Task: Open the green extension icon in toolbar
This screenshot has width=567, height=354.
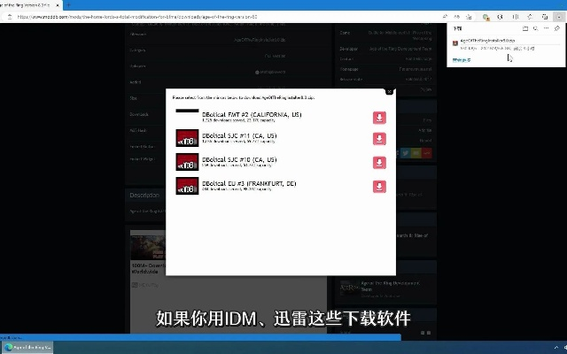Action: click(x=485, y=17)
